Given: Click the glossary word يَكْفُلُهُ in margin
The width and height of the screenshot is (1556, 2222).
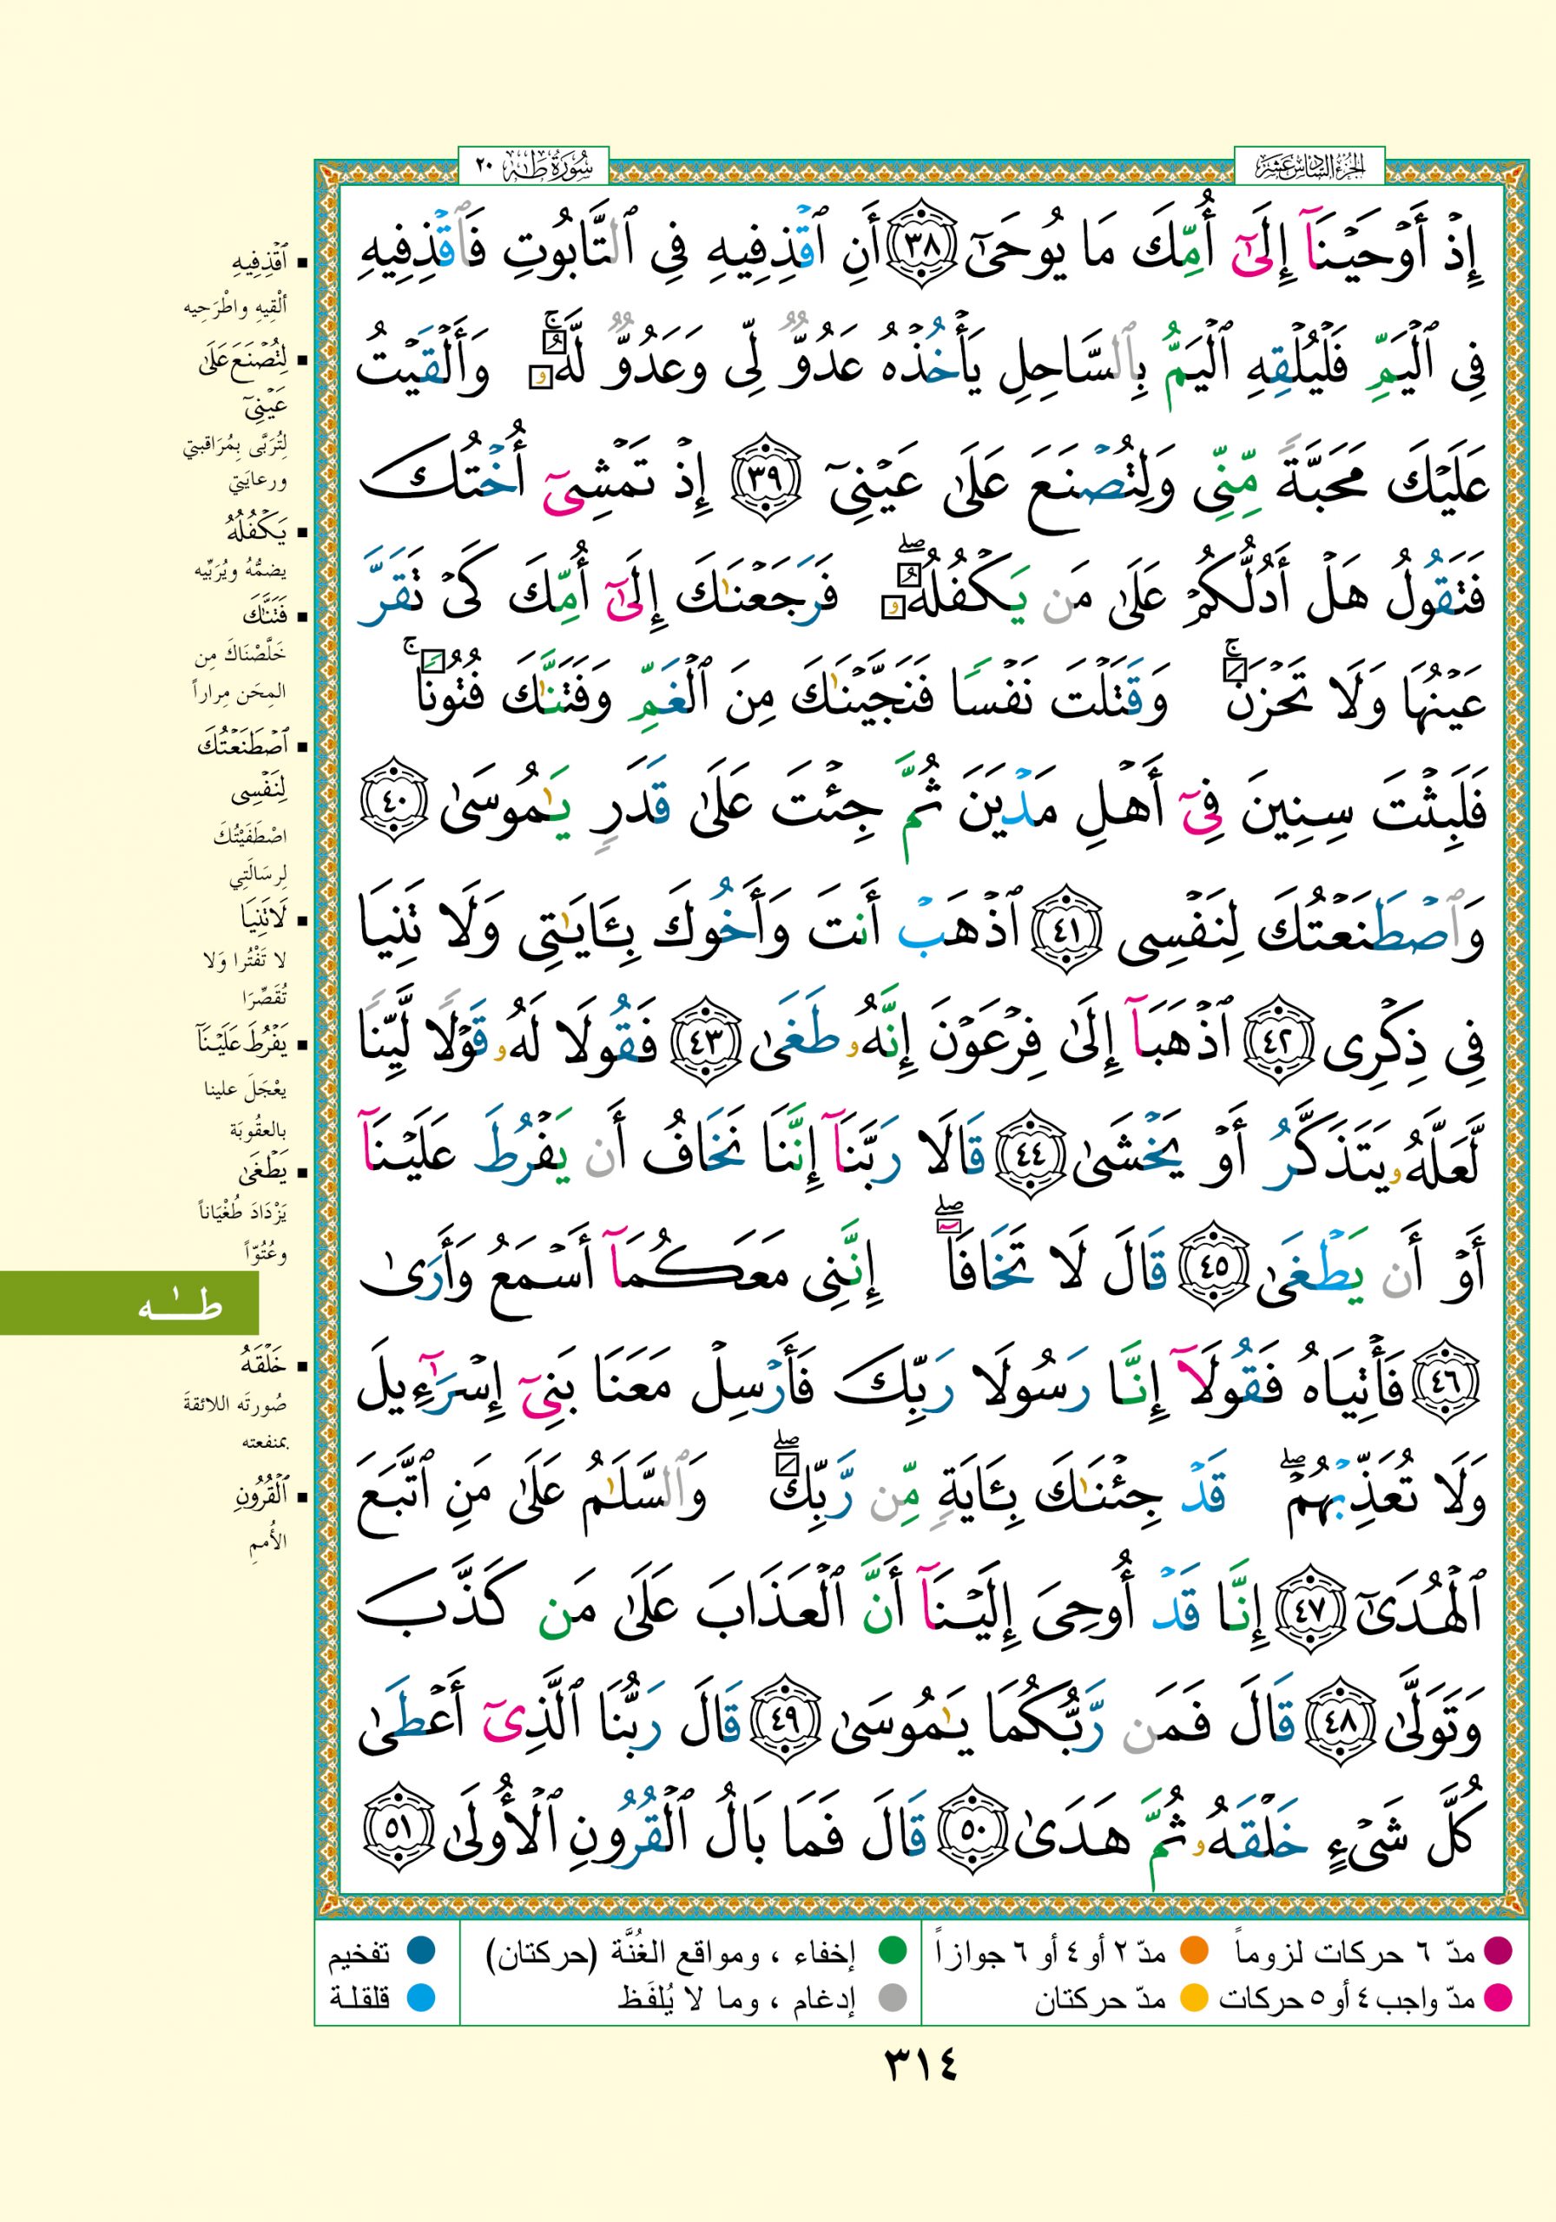Looking at the screenshot, I should [x=257, y=530].
